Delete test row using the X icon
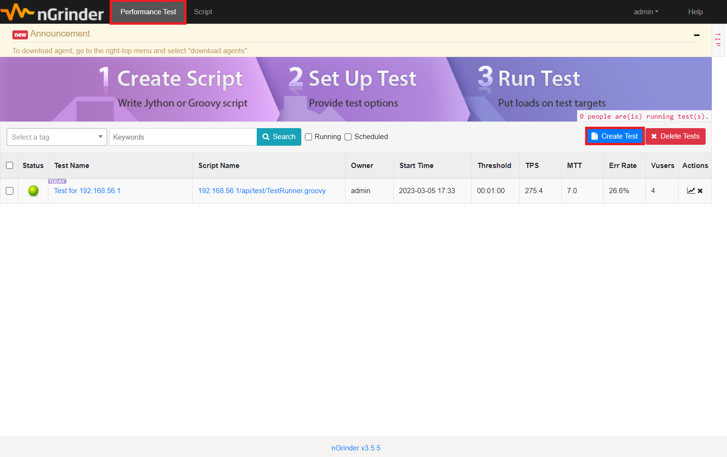The height and width of the screenshot is (457, 727). 700,191
